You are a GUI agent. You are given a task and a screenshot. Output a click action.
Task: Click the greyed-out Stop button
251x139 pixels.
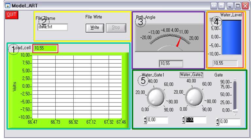[x=116, y=28]
